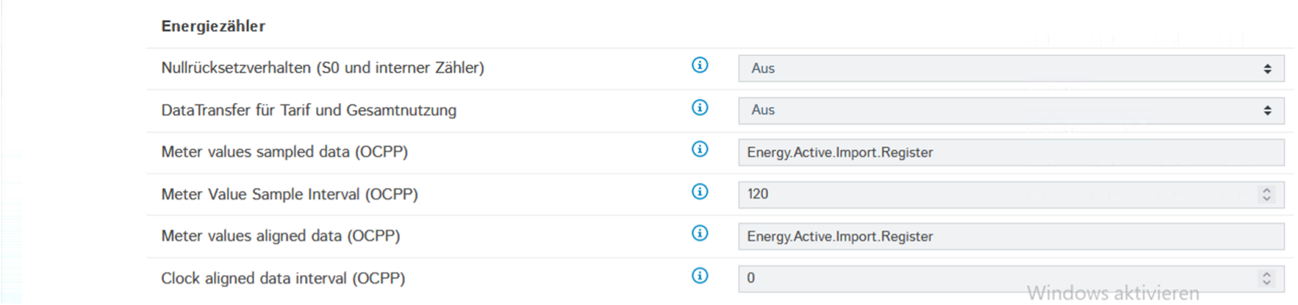Click the Nullrücksetzverhalten (S0 und interner Zähler) label
This screenshot has width=1298, height=305.
(323, 68)
